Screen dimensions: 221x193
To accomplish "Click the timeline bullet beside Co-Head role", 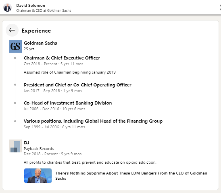I will 15,103.
